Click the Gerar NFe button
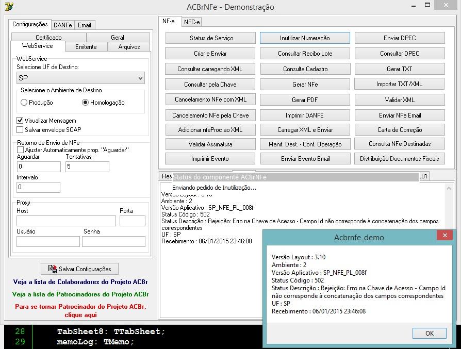The width and height of the screenshot is (461, 349). point(305,85)
